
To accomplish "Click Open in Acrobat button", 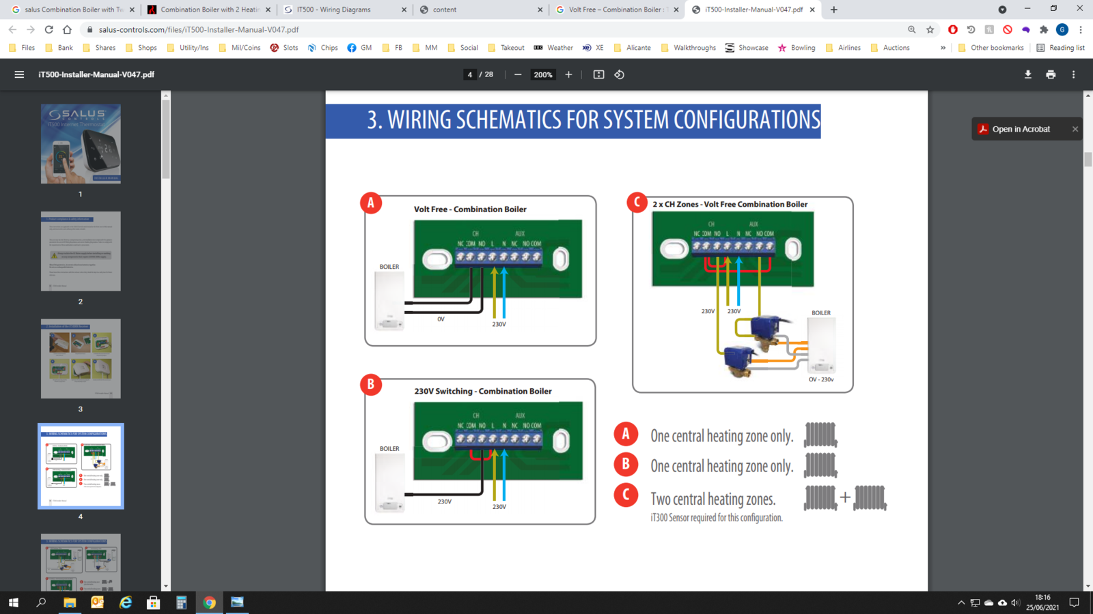I will (1021, 129).
